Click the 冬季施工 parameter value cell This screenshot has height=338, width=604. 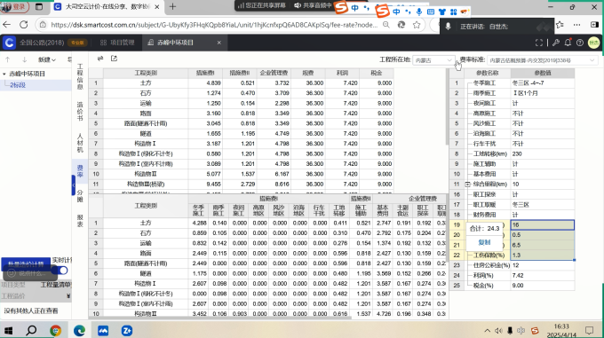(543, 83)
